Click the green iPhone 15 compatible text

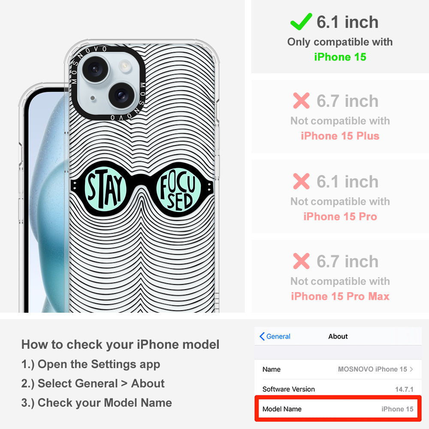point(340,57)
